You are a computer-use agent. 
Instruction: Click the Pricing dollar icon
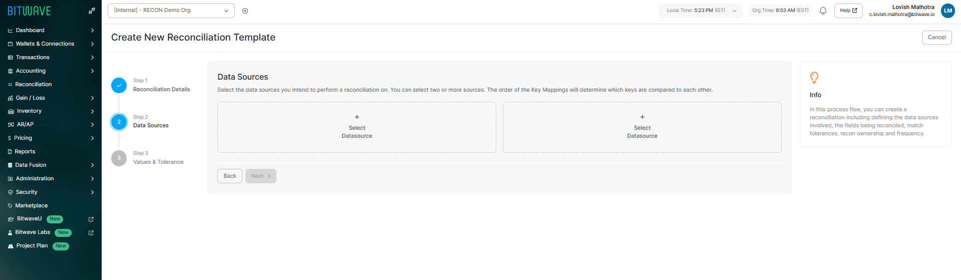pyautogui.click(x=10, y=138)
